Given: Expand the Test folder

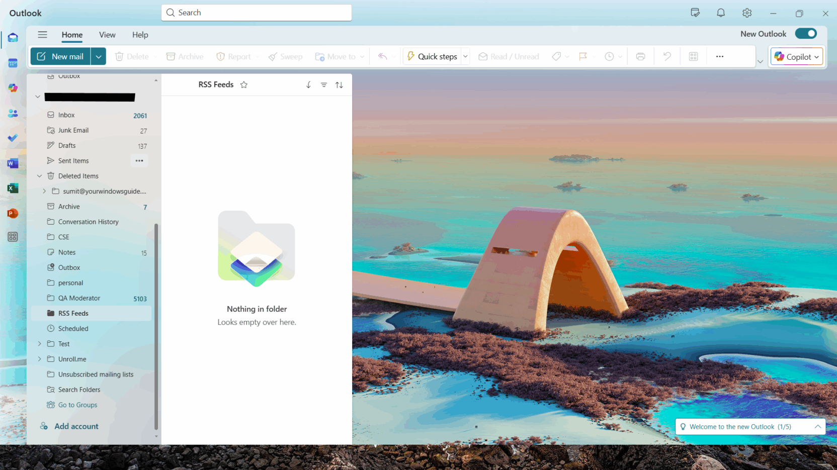Looking at the screenshot, I should tap(40, 343).
